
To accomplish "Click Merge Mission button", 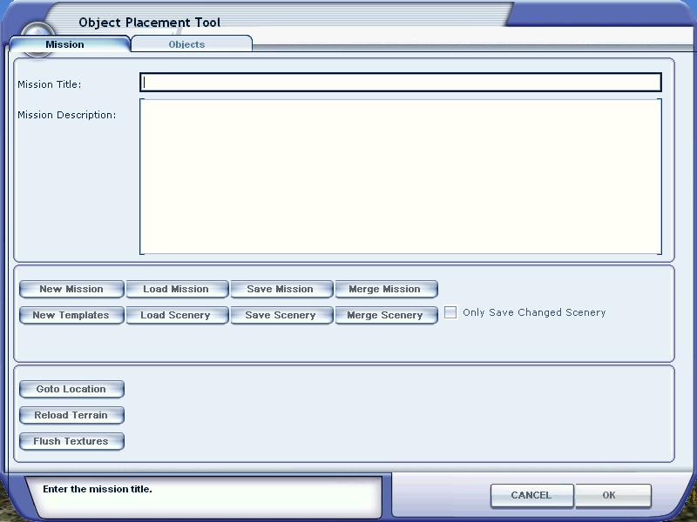I will tap(386, 289).
